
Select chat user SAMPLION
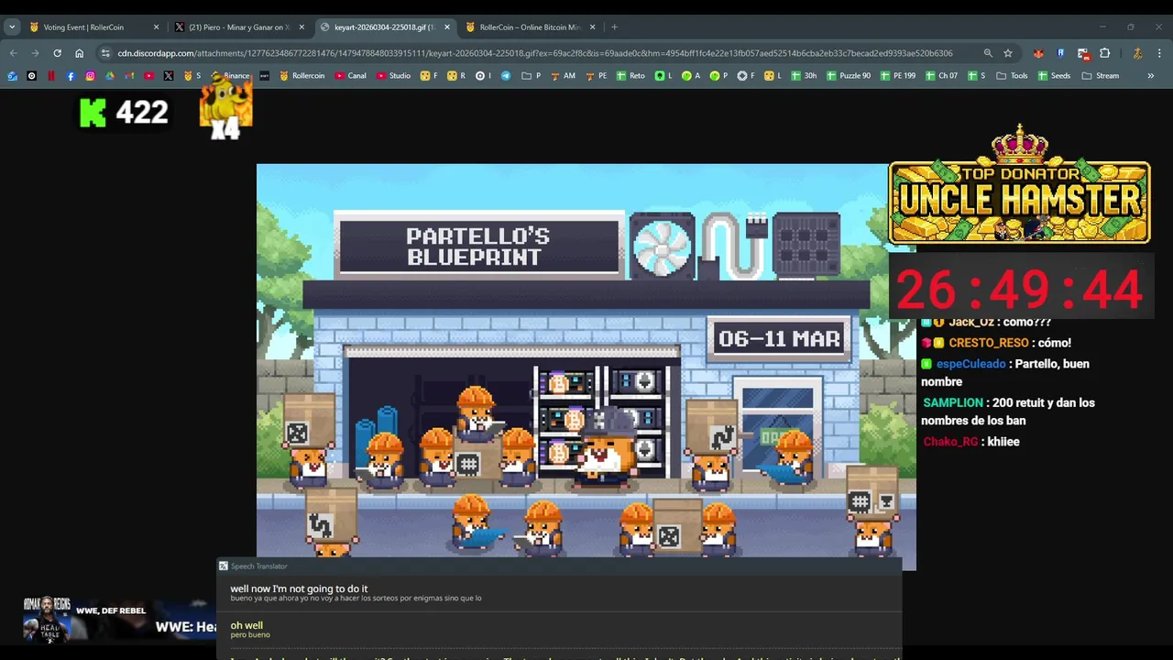pos(953,402)
